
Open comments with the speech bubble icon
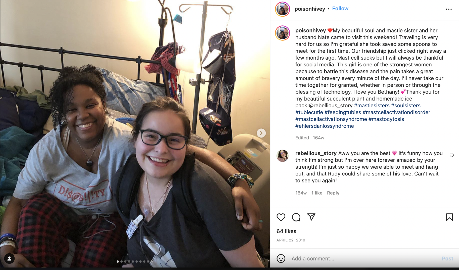296,217
